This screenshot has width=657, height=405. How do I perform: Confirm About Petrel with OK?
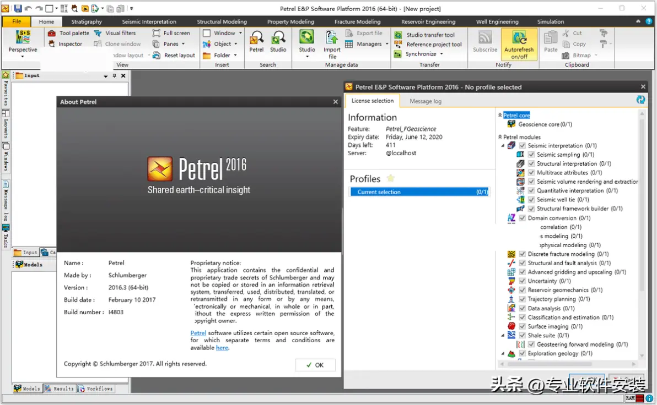(315, 365)
